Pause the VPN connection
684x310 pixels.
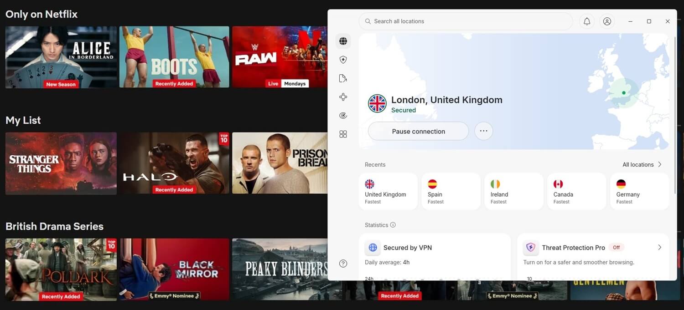[x=418, y=131]
